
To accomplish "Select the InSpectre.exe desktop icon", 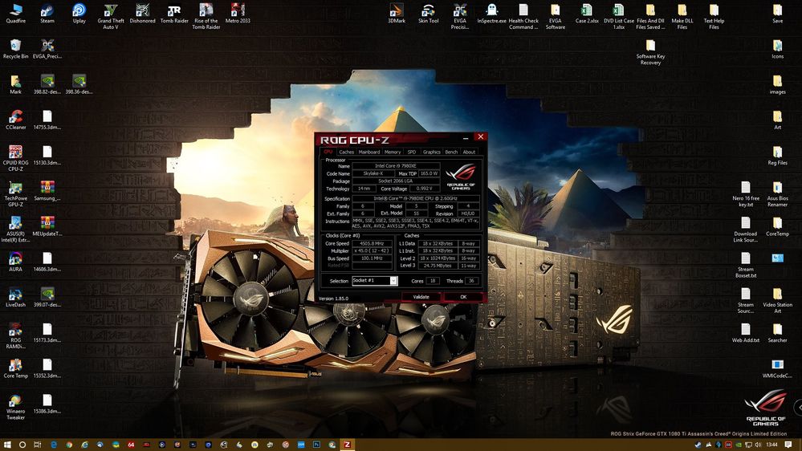I will pos(491,14).
